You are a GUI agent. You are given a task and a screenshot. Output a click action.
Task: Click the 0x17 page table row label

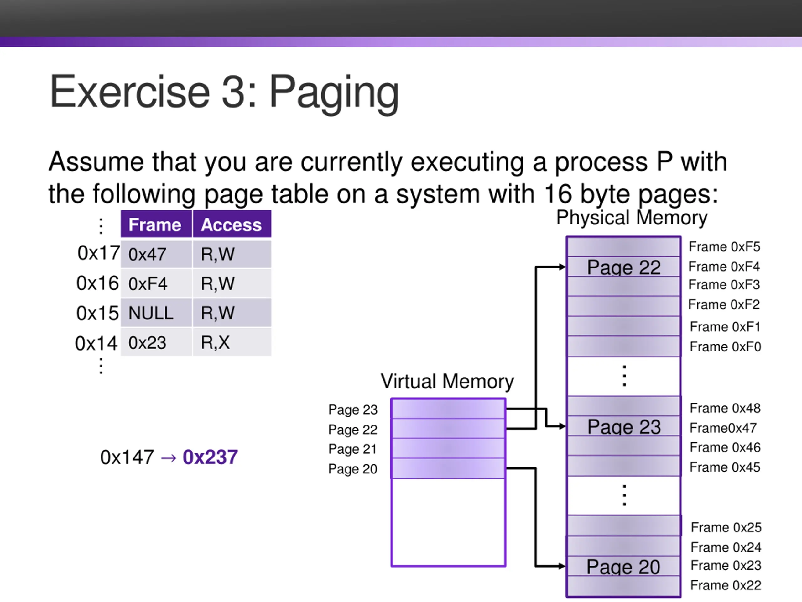point(98,253)
